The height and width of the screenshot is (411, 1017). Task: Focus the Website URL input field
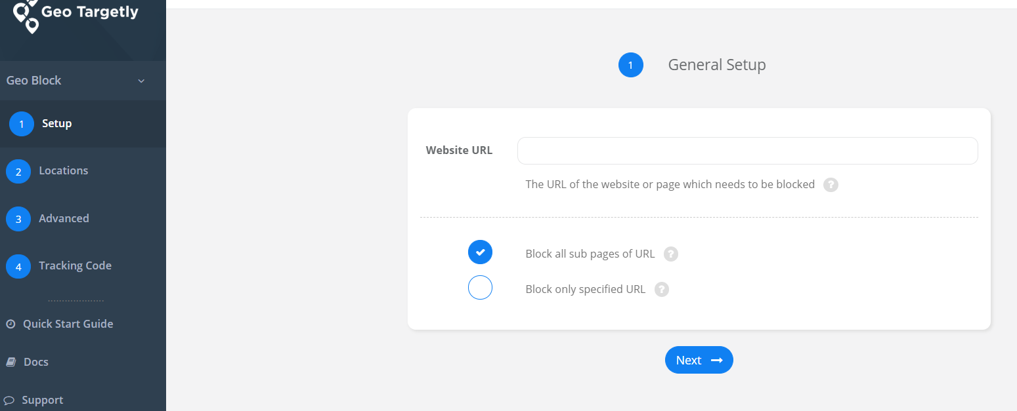[x=748, y=151]
